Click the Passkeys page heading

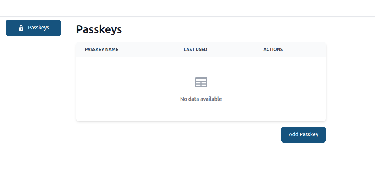(99, 29)
